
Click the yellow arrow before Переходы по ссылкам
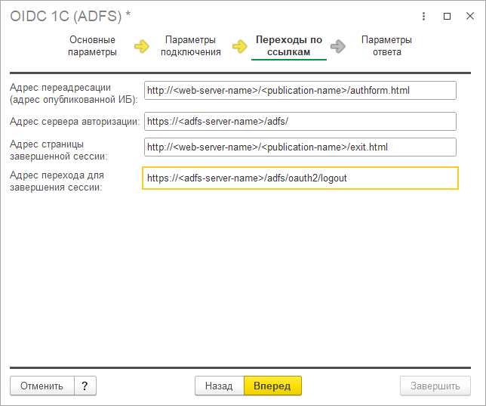pyautogui.click(x=240, y=47)
